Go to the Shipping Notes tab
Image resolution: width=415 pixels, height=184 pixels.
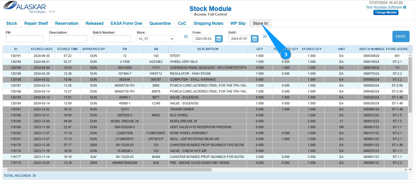[208, 23]
